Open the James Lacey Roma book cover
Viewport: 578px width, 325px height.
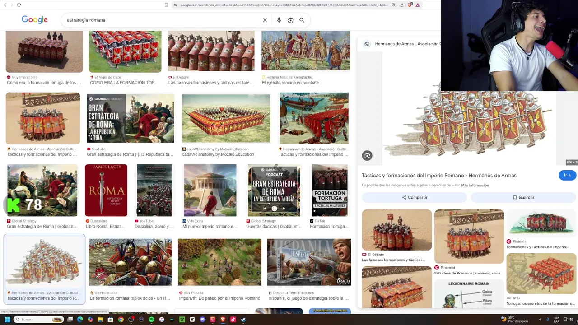pyautogui.click(x=106, y=190)
